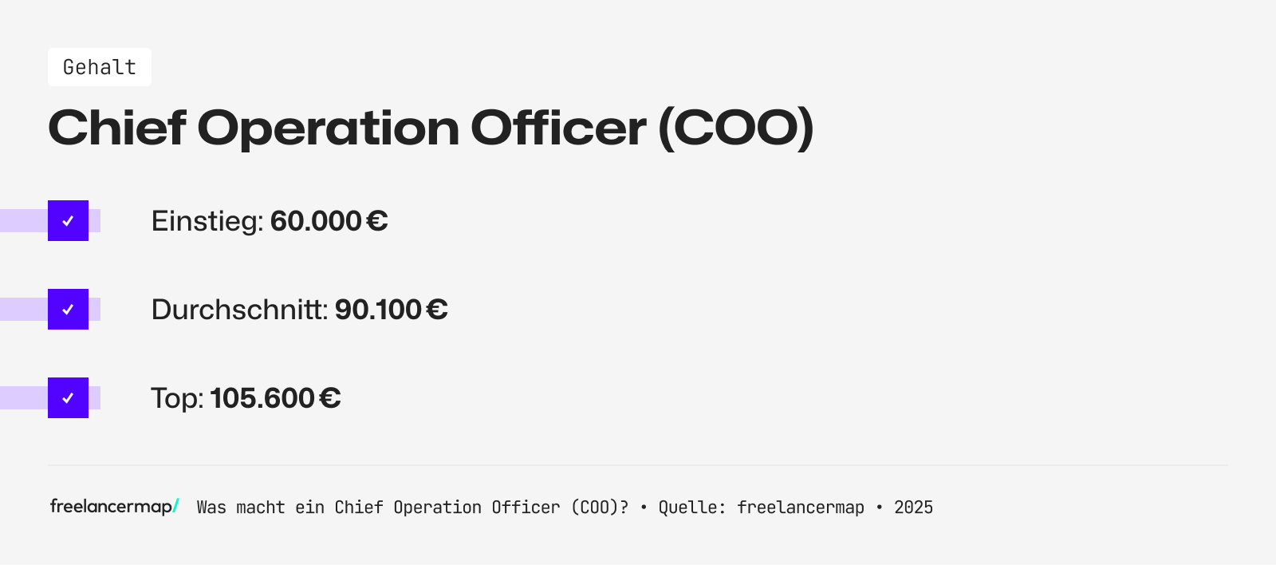The width and height of the screenshot is (1276, 565).
Task: Toggle the checkbox beside the Top salary
Action: (x=68, y=398)
